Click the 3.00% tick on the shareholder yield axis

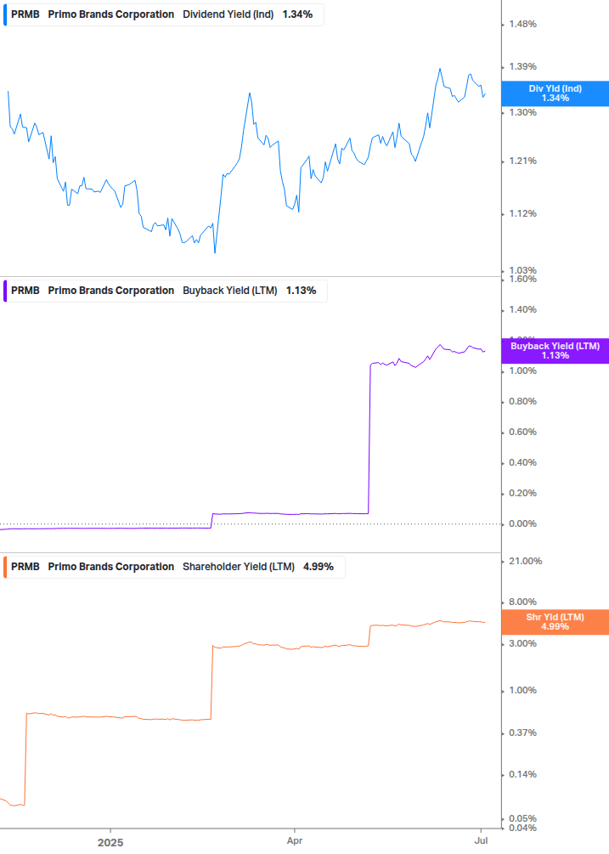[522, 643]
